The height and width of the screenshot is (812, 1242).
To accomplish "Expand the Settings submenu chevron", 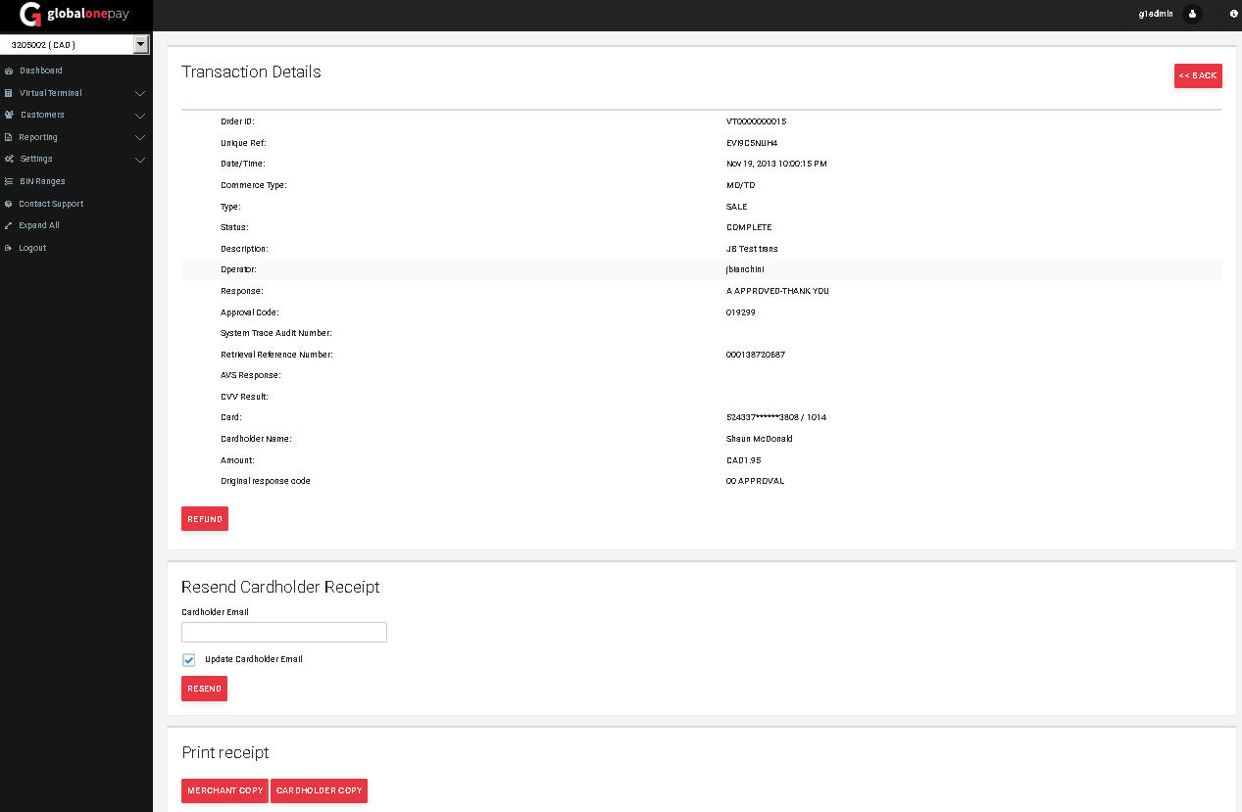I will (140, 160).
